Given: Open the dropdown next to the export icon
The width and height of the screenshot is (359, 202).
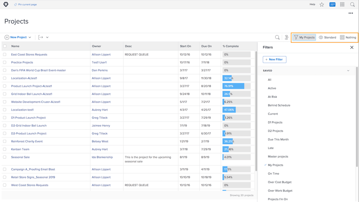Looking at the screenshot, I should [47, 37].
